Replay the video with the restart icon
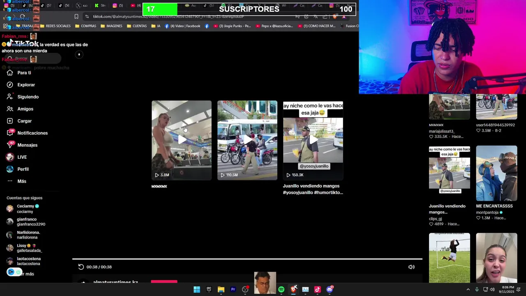526x296 pixels. click(81, 267)
